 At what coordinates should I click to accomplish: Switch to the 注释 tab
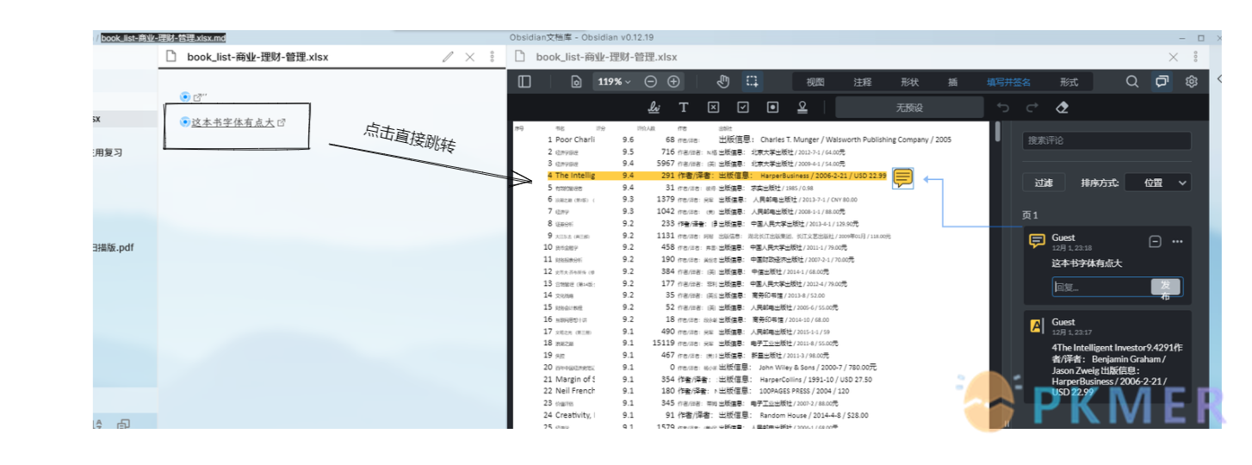click(863, 83)
